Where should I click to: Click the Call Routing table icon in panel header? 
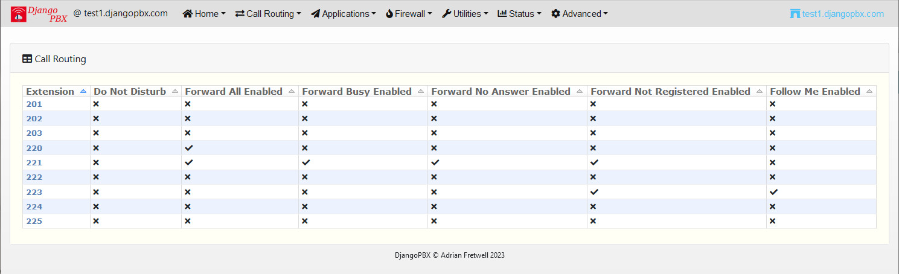(27, 59)
